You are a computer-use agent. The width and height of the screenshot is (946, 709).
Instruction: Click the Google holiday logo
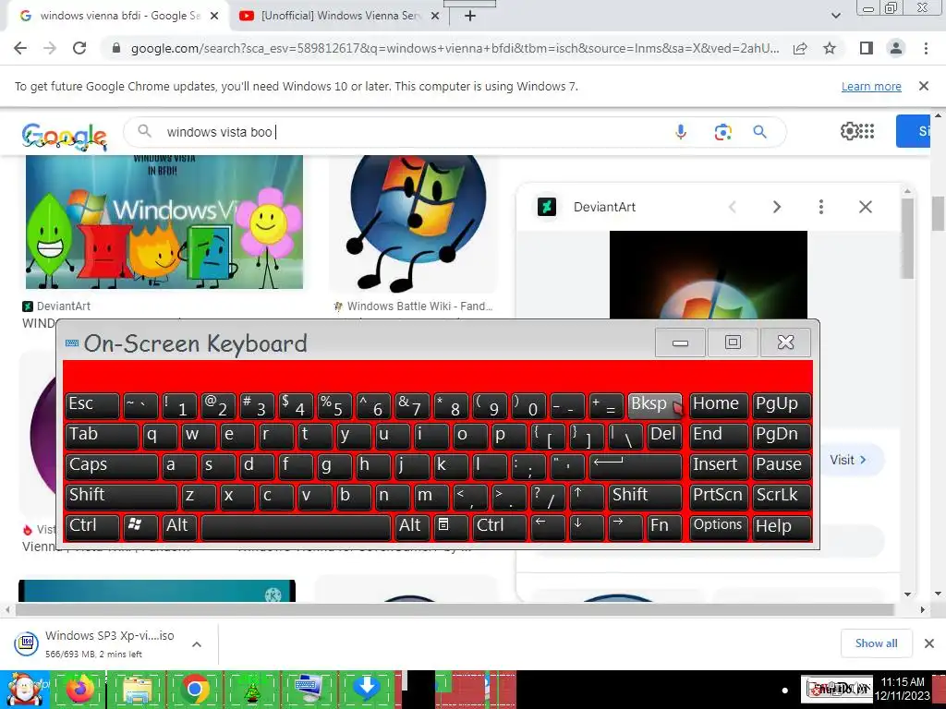64,137
